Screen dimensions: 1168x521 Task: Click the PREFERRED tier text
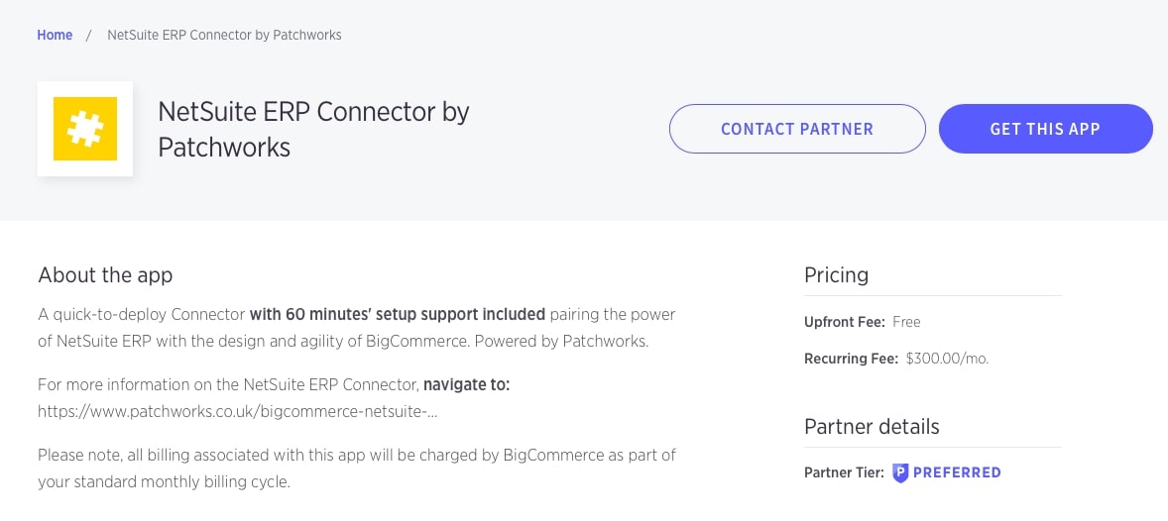957,472
